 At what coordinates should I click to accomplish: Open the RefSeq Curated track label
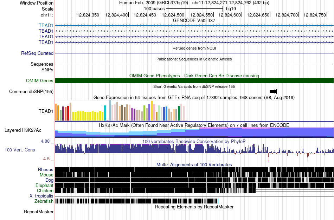coord(37,53)
